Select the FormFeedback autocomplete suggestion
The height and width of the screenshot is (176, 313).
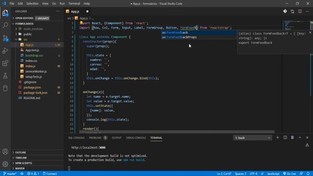199,33
